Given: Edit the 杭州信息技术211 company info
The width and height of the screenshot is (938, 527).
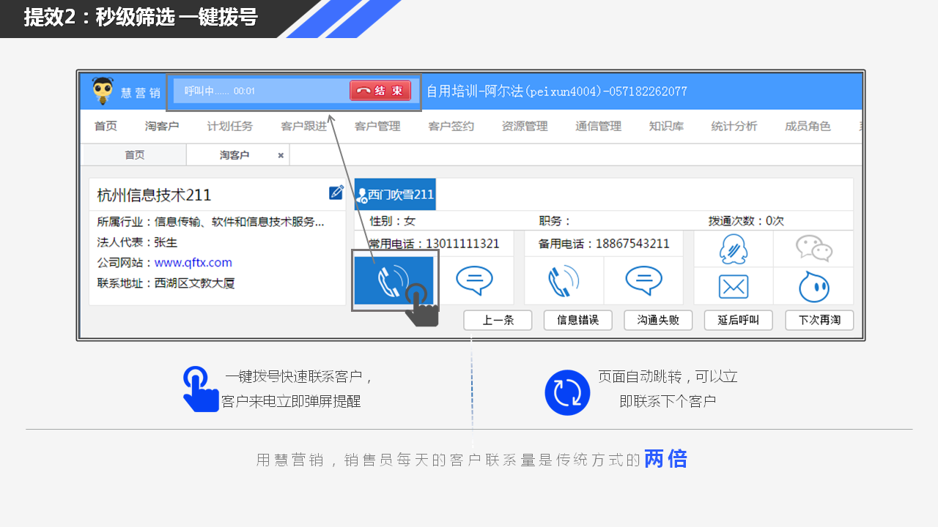Looking at the screenshot, I should (x=336, y=193).
